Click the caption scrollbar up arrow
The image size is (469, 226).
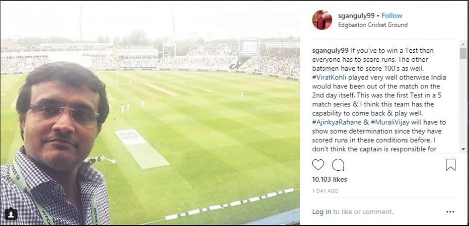click(x=463, y=44)
